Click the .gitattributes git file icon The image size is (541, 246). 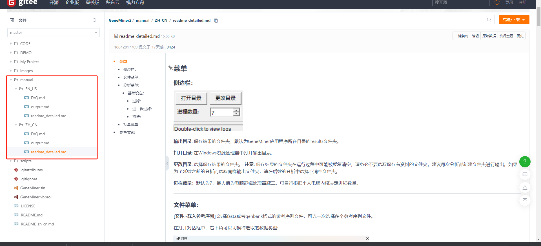(x=16, y=170)
